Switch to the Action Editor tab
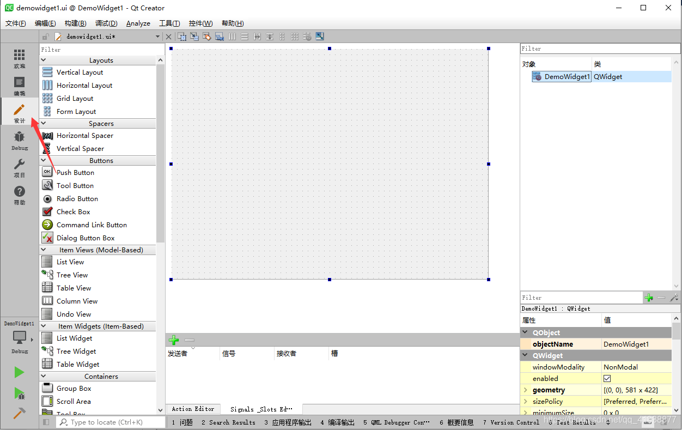The image size is (682, 430). [193, 409]
